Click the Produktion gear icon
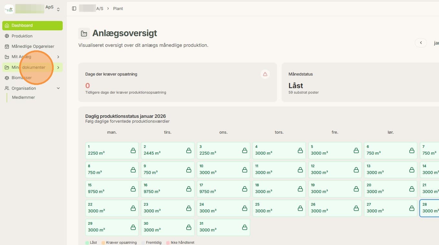 [7, 36]
